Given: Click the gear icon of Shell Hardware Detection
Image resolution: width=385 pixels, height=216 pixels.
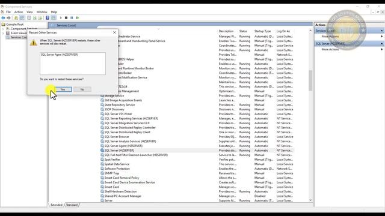Looking at the screenshot, I should [102, 191].
